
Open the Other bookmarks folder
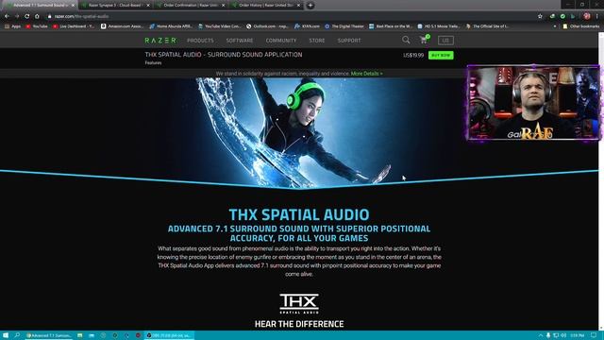[x=581, y=26]
